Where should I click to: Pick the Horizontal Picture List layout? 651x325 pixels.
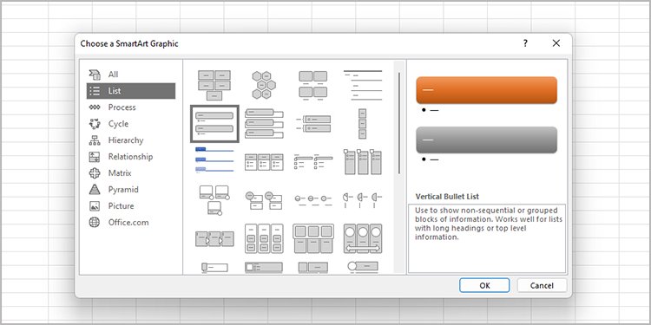click(x=313, y=238)
